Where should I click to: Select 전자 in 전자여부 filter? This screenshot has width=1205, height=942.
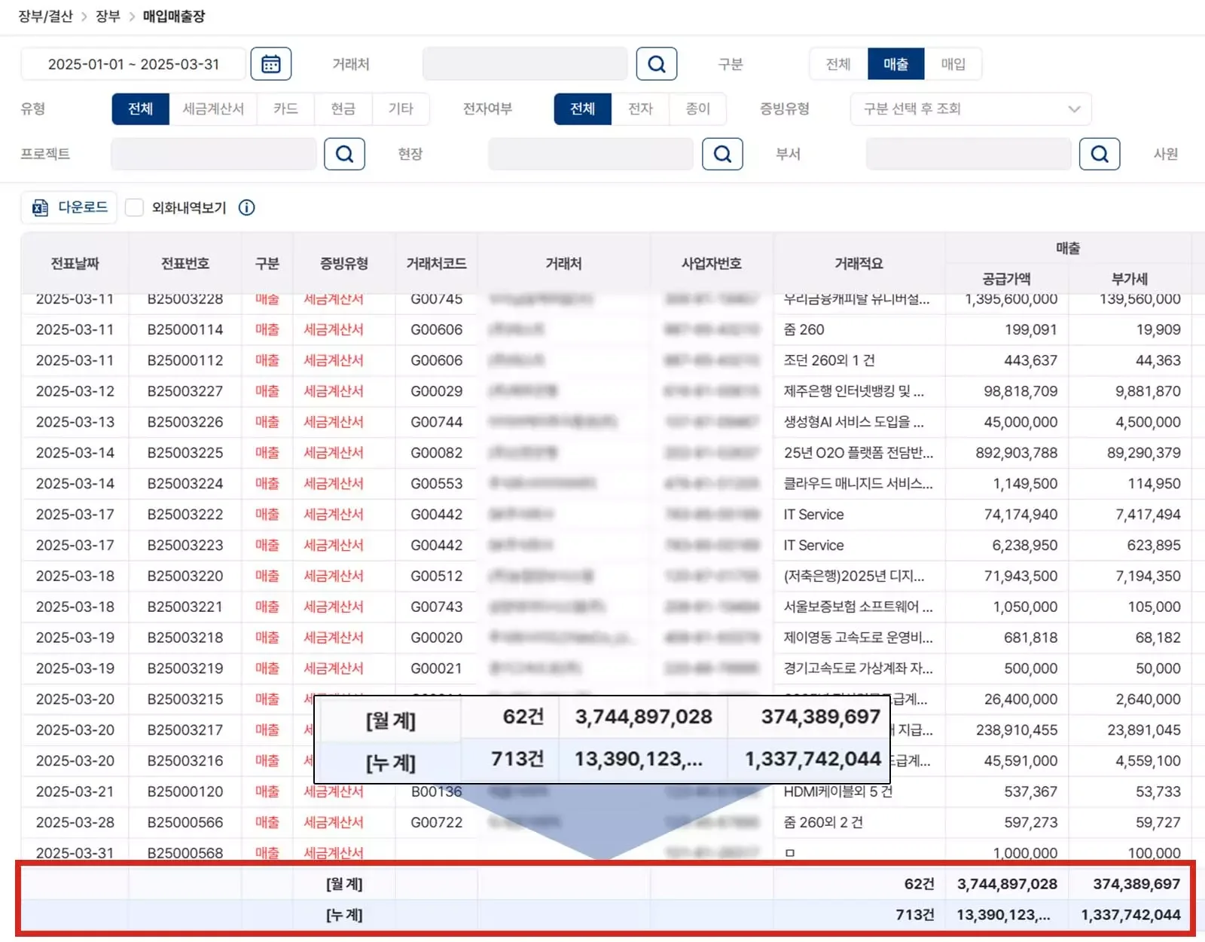click(x=640, y=109)
